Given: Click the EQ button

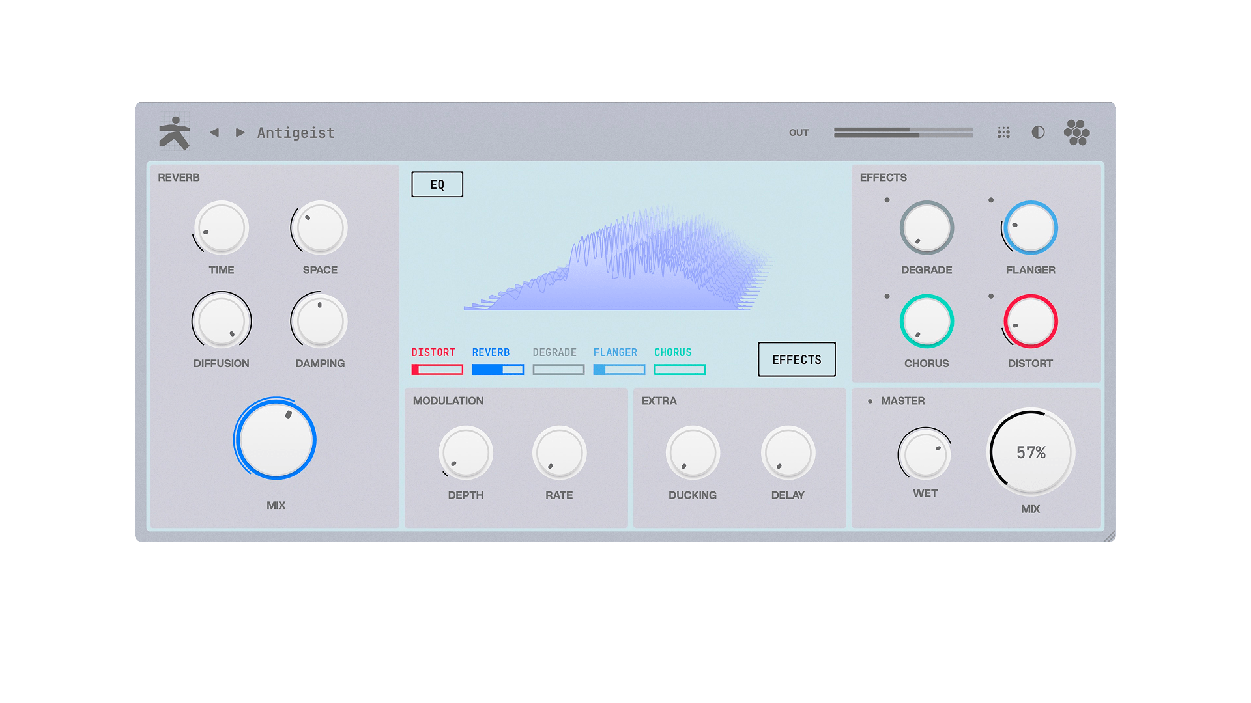Looking at the screenshot, I should tap(437, 185).
